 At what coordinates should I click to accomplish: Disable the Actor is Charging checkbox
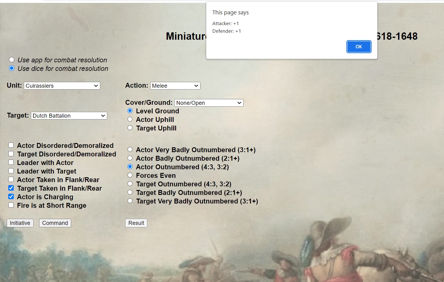tap(11, 196)
